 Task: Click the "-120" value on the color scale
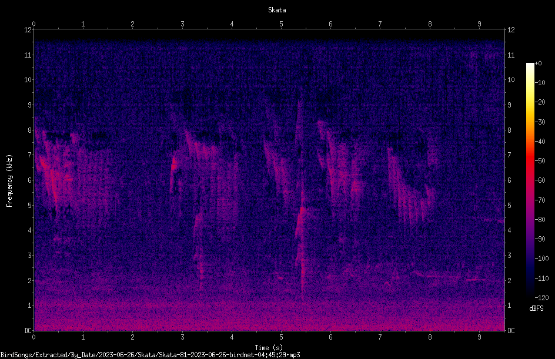pyautogui.click(x=541, y=298)
